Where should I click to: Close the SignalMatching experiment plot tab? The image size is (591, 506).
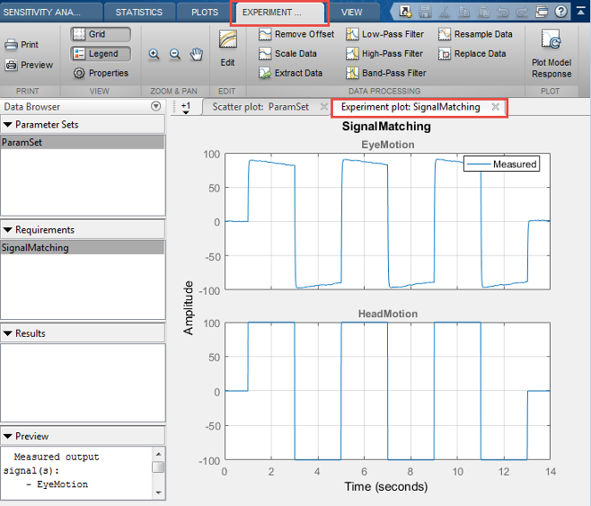pos(495,107)
